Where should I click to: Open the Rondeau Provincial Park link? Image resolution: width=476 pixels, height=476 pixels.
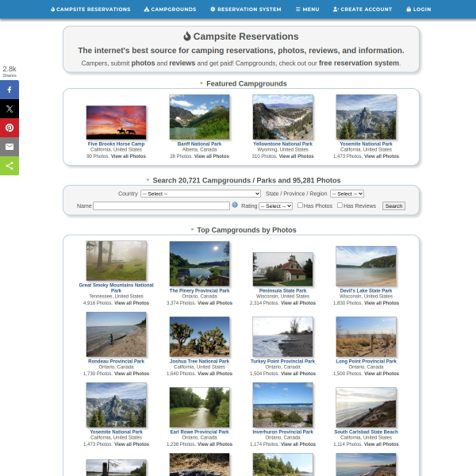pos(116,361)
